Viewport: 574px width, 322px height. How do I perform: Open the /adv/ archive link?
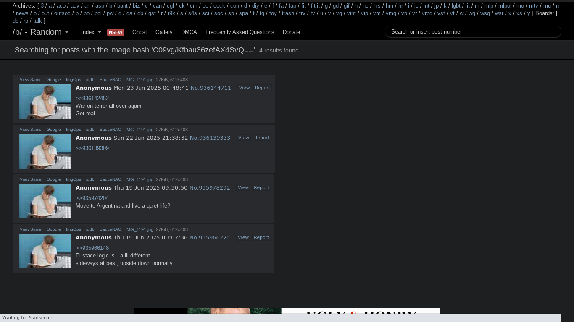(75, 6)
